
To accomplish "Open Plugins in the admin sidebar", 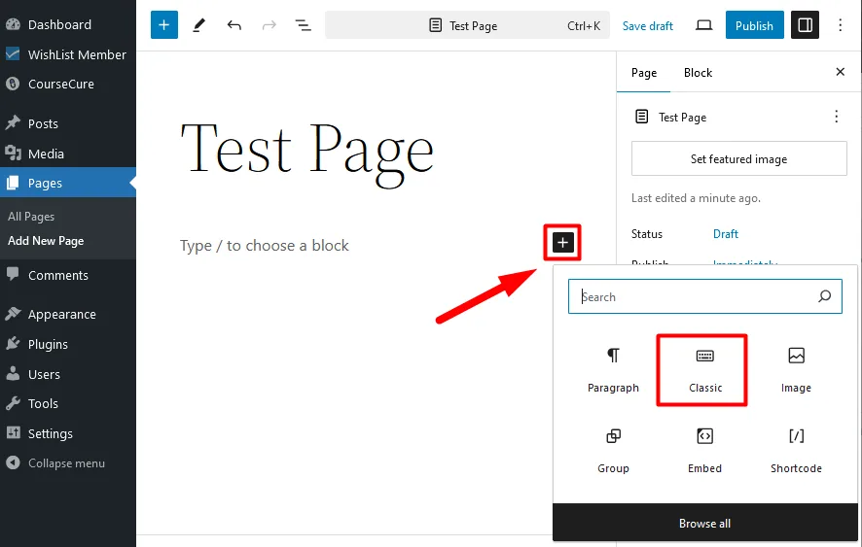I will click(x=48, y=344).
